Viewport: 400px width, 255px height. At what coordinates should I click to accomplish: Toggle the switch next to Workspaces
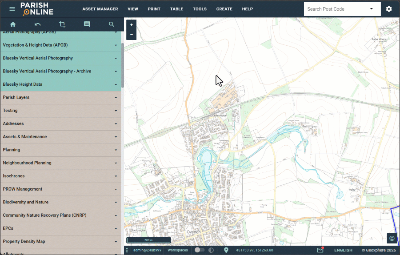click(200, 250)
